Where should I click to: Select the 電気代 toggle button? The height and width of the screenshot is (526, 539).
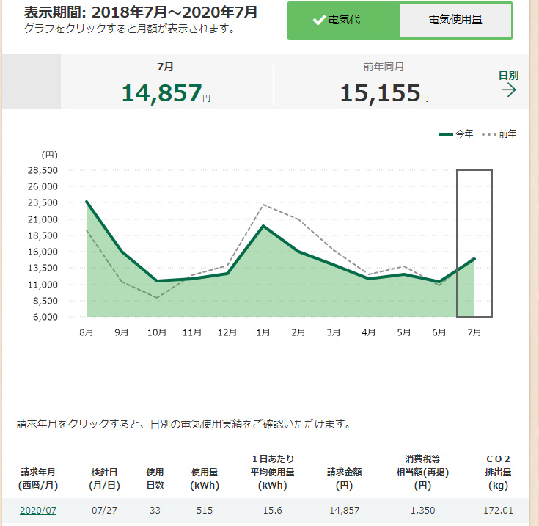343,21
